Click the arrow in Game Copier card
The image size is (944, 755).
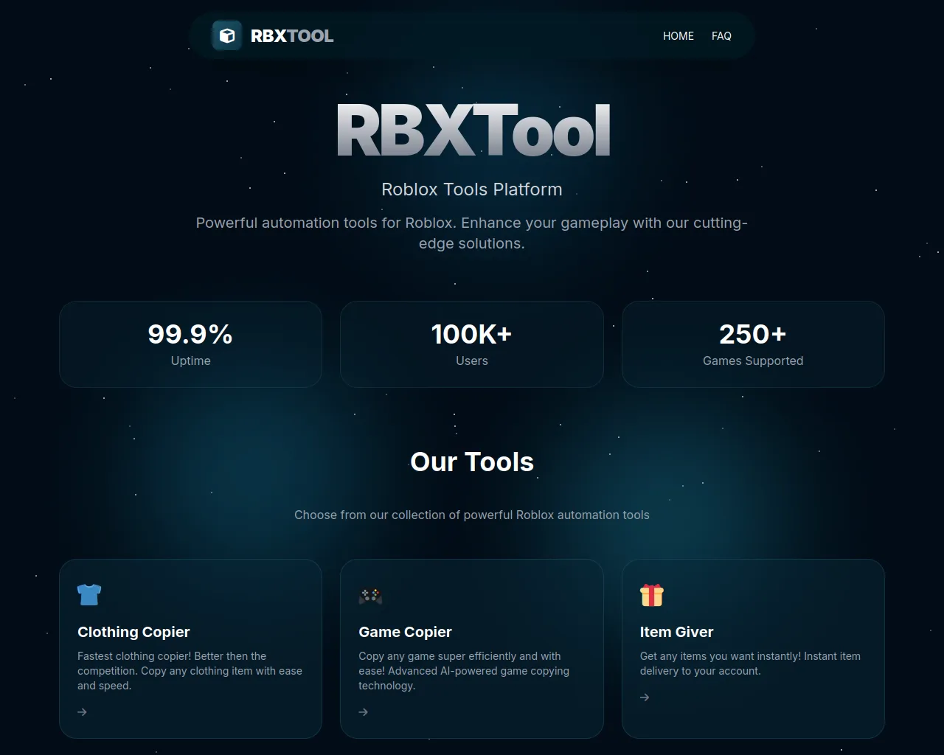(364, 712)
